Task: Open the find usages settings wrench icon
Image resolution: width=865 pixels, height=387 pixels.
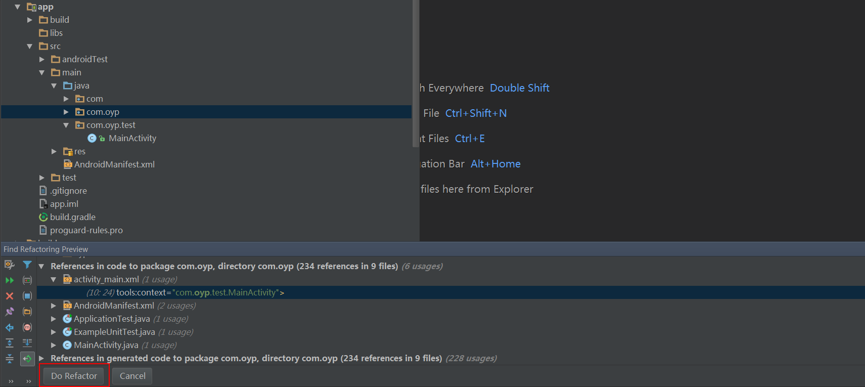Action: point(9,265)
